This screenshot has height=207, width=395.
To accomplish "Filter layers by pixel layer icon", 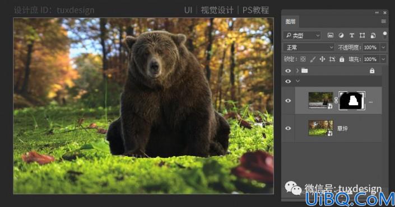I will pyautogui.click(x=330, y=35).
